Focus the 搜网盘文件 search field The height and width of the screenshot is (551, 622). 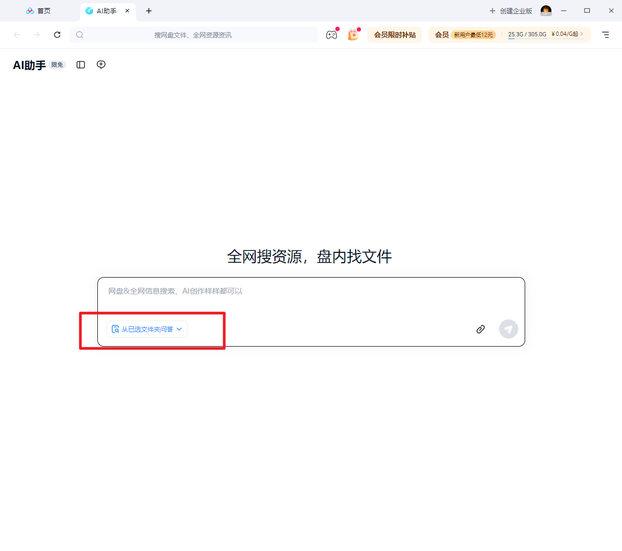point(194,35)
